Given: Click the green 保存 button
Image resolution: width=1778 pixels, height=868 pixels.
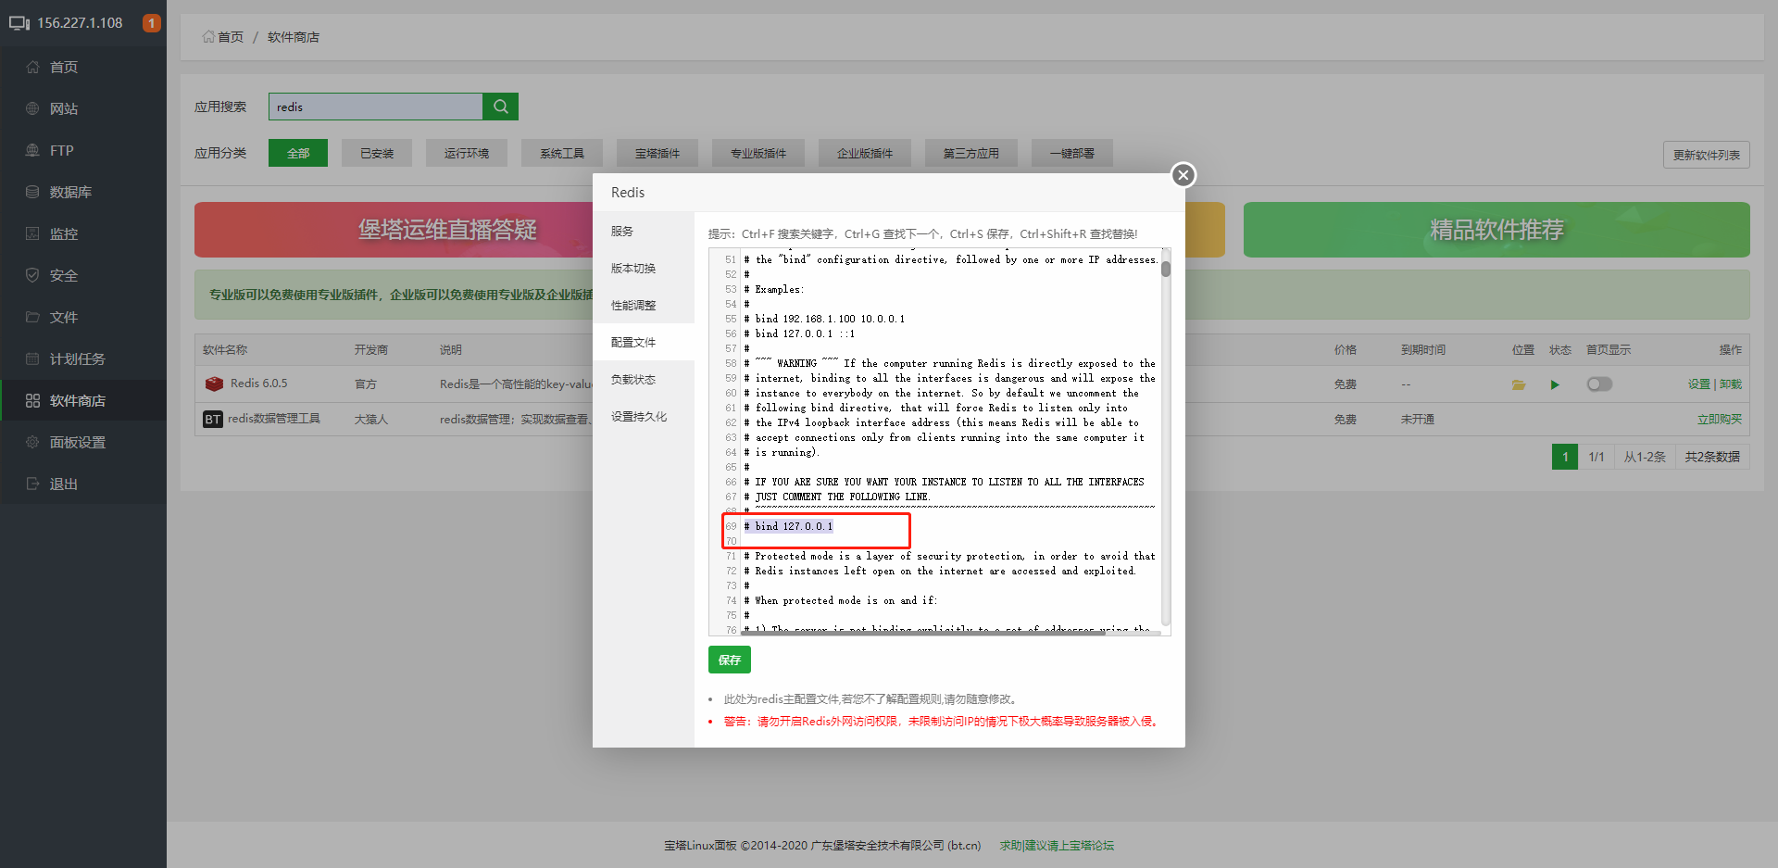Looking at the screenshot, I should tap(730, 660).
